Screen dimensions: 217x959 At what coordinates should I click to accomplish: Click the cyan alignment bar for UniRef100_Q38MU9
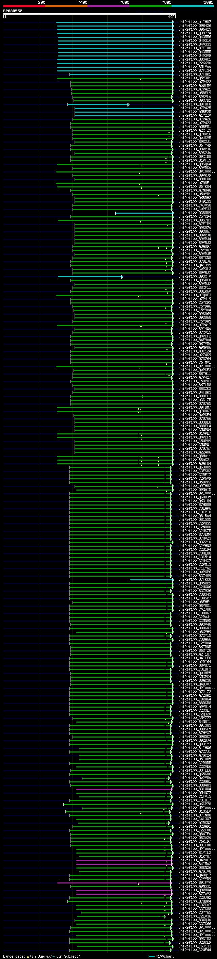tap(145, 213)
